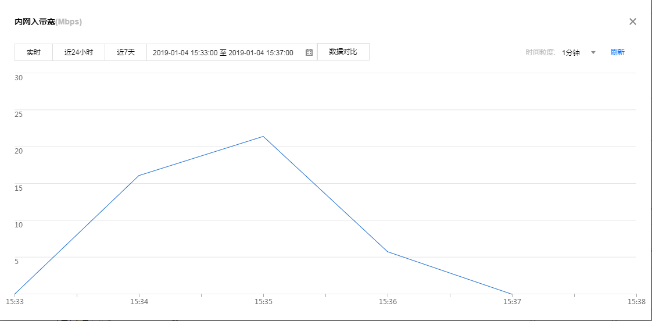The image size is (652, 321).
Task: Click the 30 y-axis label
Action: coord(19,77)
